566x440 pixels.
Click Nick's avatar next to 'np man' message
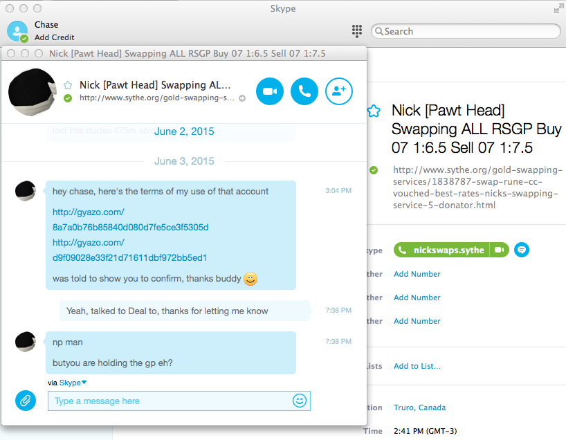(x=26, y=342)
